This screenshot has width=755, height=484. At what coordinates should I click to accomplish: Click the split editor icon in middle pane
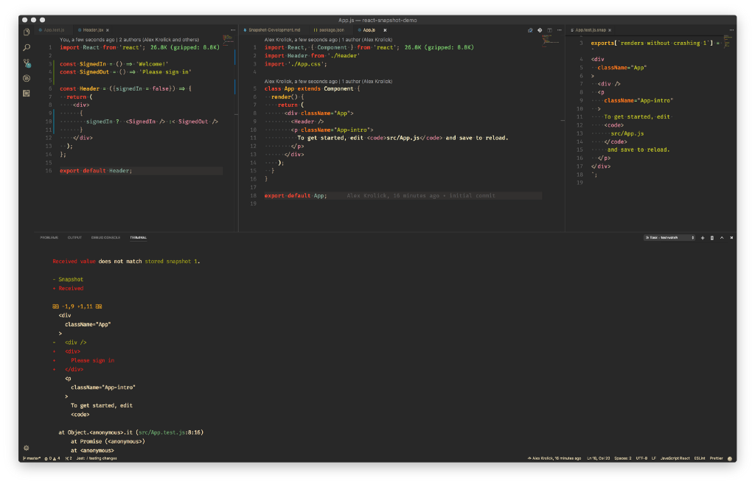point(549,30)
